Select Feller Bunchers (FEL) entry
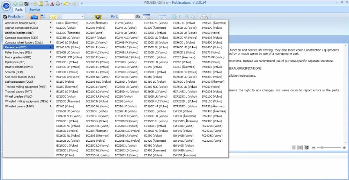 tap(29, 52)
